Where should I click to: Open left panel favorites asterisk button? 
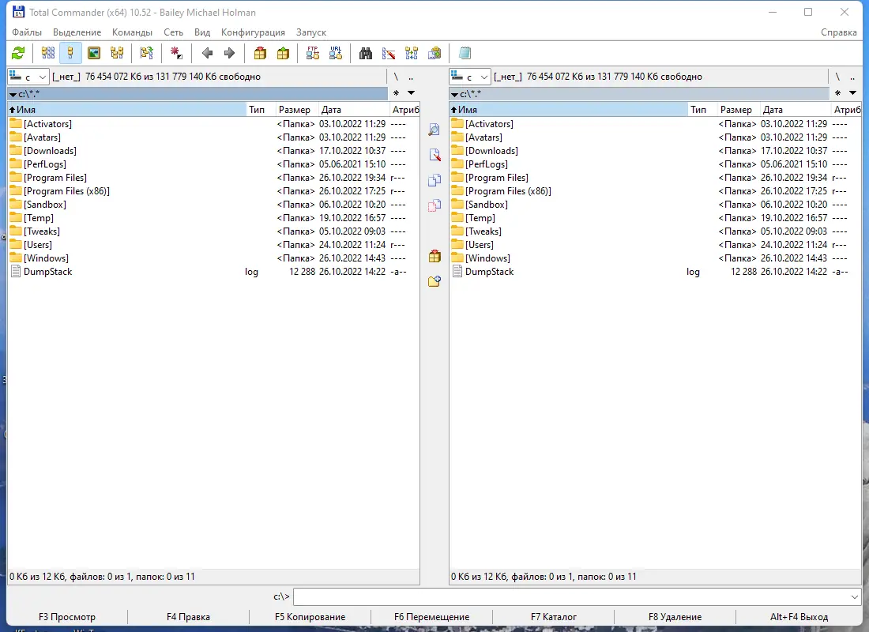point(396,93)
